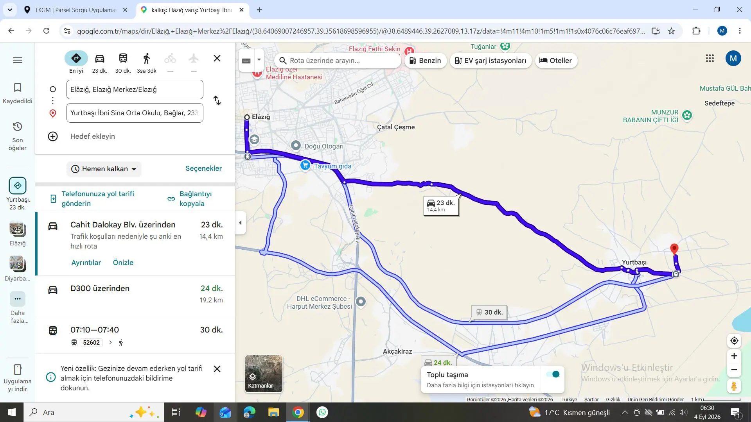Click Önizle route preview
This screenshot has height=422, width=751.
[x=123, y=263]
